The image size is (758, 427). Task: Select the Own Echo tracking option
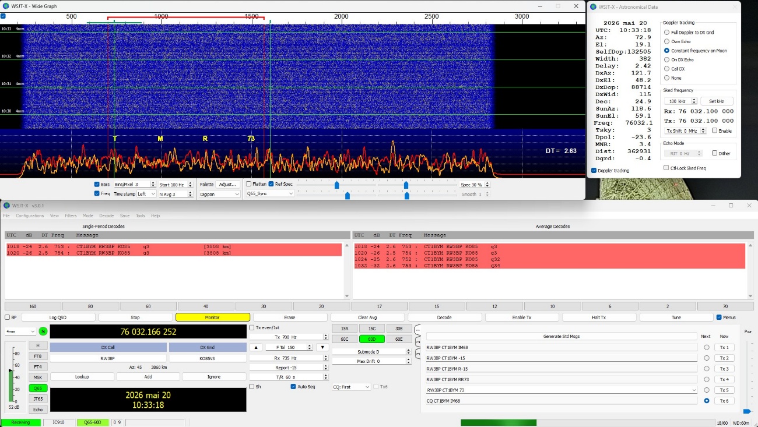click(x=667, y=41)
